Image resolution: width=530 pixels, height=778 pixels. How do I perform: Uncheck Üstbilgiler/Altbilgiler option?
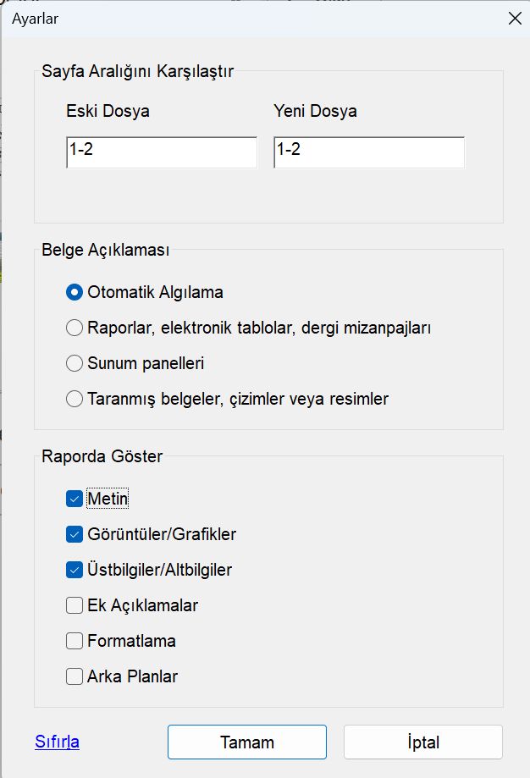coord(73,570)
